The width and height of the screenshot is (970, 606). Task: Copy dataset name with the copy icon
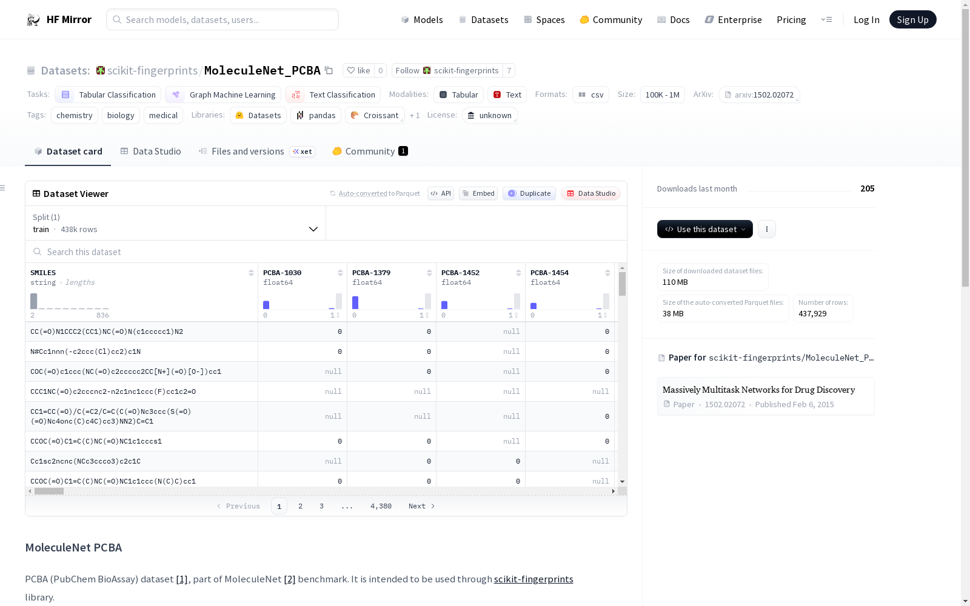[329, 70]
